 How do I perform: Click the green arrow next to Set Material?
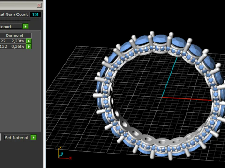tap(33, 138)
